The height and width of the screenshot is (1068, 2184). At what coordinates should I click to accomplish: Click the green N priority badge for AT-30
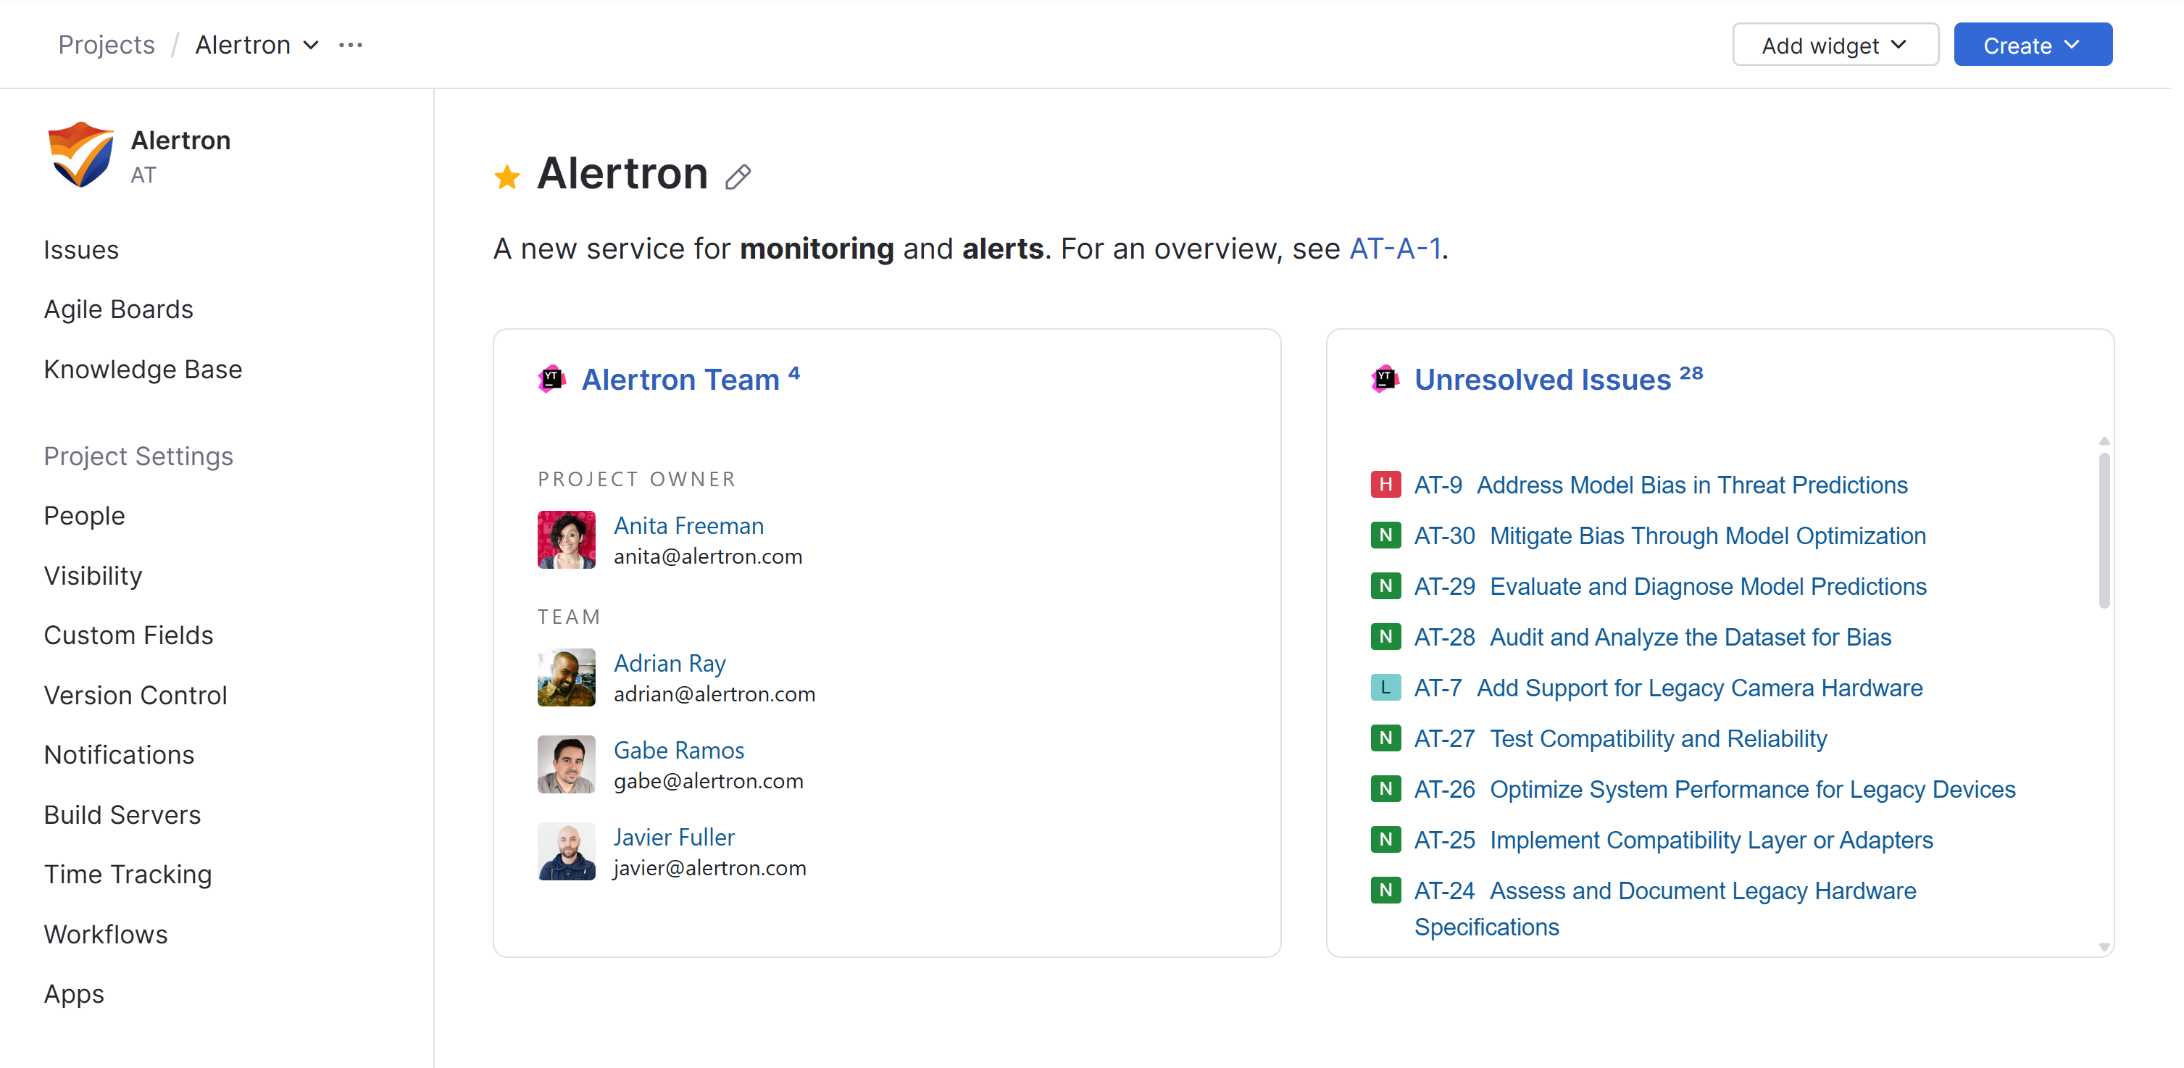1385,535
